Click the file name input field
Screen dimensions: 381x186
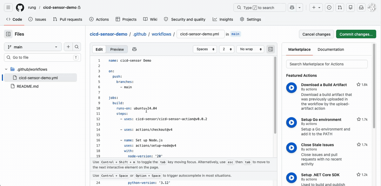click(200, 34)
